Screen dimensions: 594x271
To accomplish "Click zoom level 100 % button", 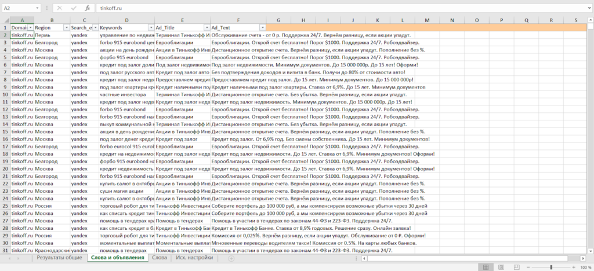I will point(586,267).
